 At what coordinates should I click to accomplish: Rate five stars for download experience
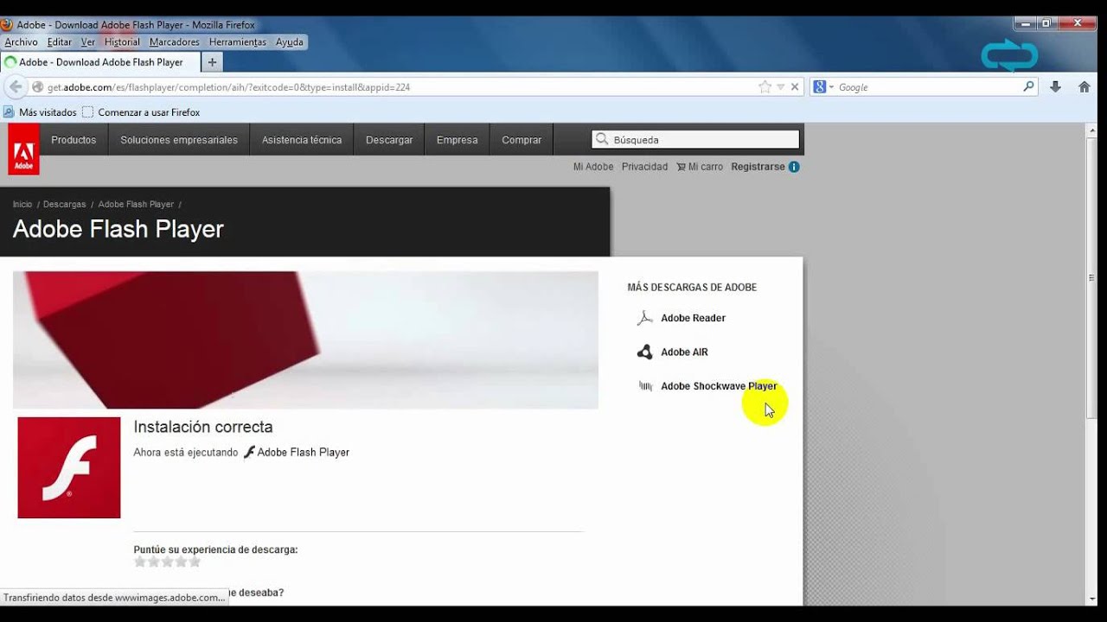[195, 562]
